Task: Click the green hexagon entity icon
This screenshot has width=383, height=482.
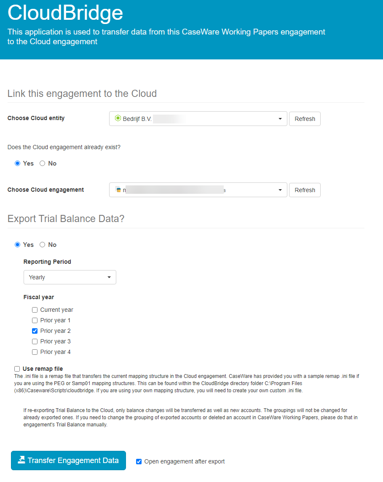Action: point(118,118)
